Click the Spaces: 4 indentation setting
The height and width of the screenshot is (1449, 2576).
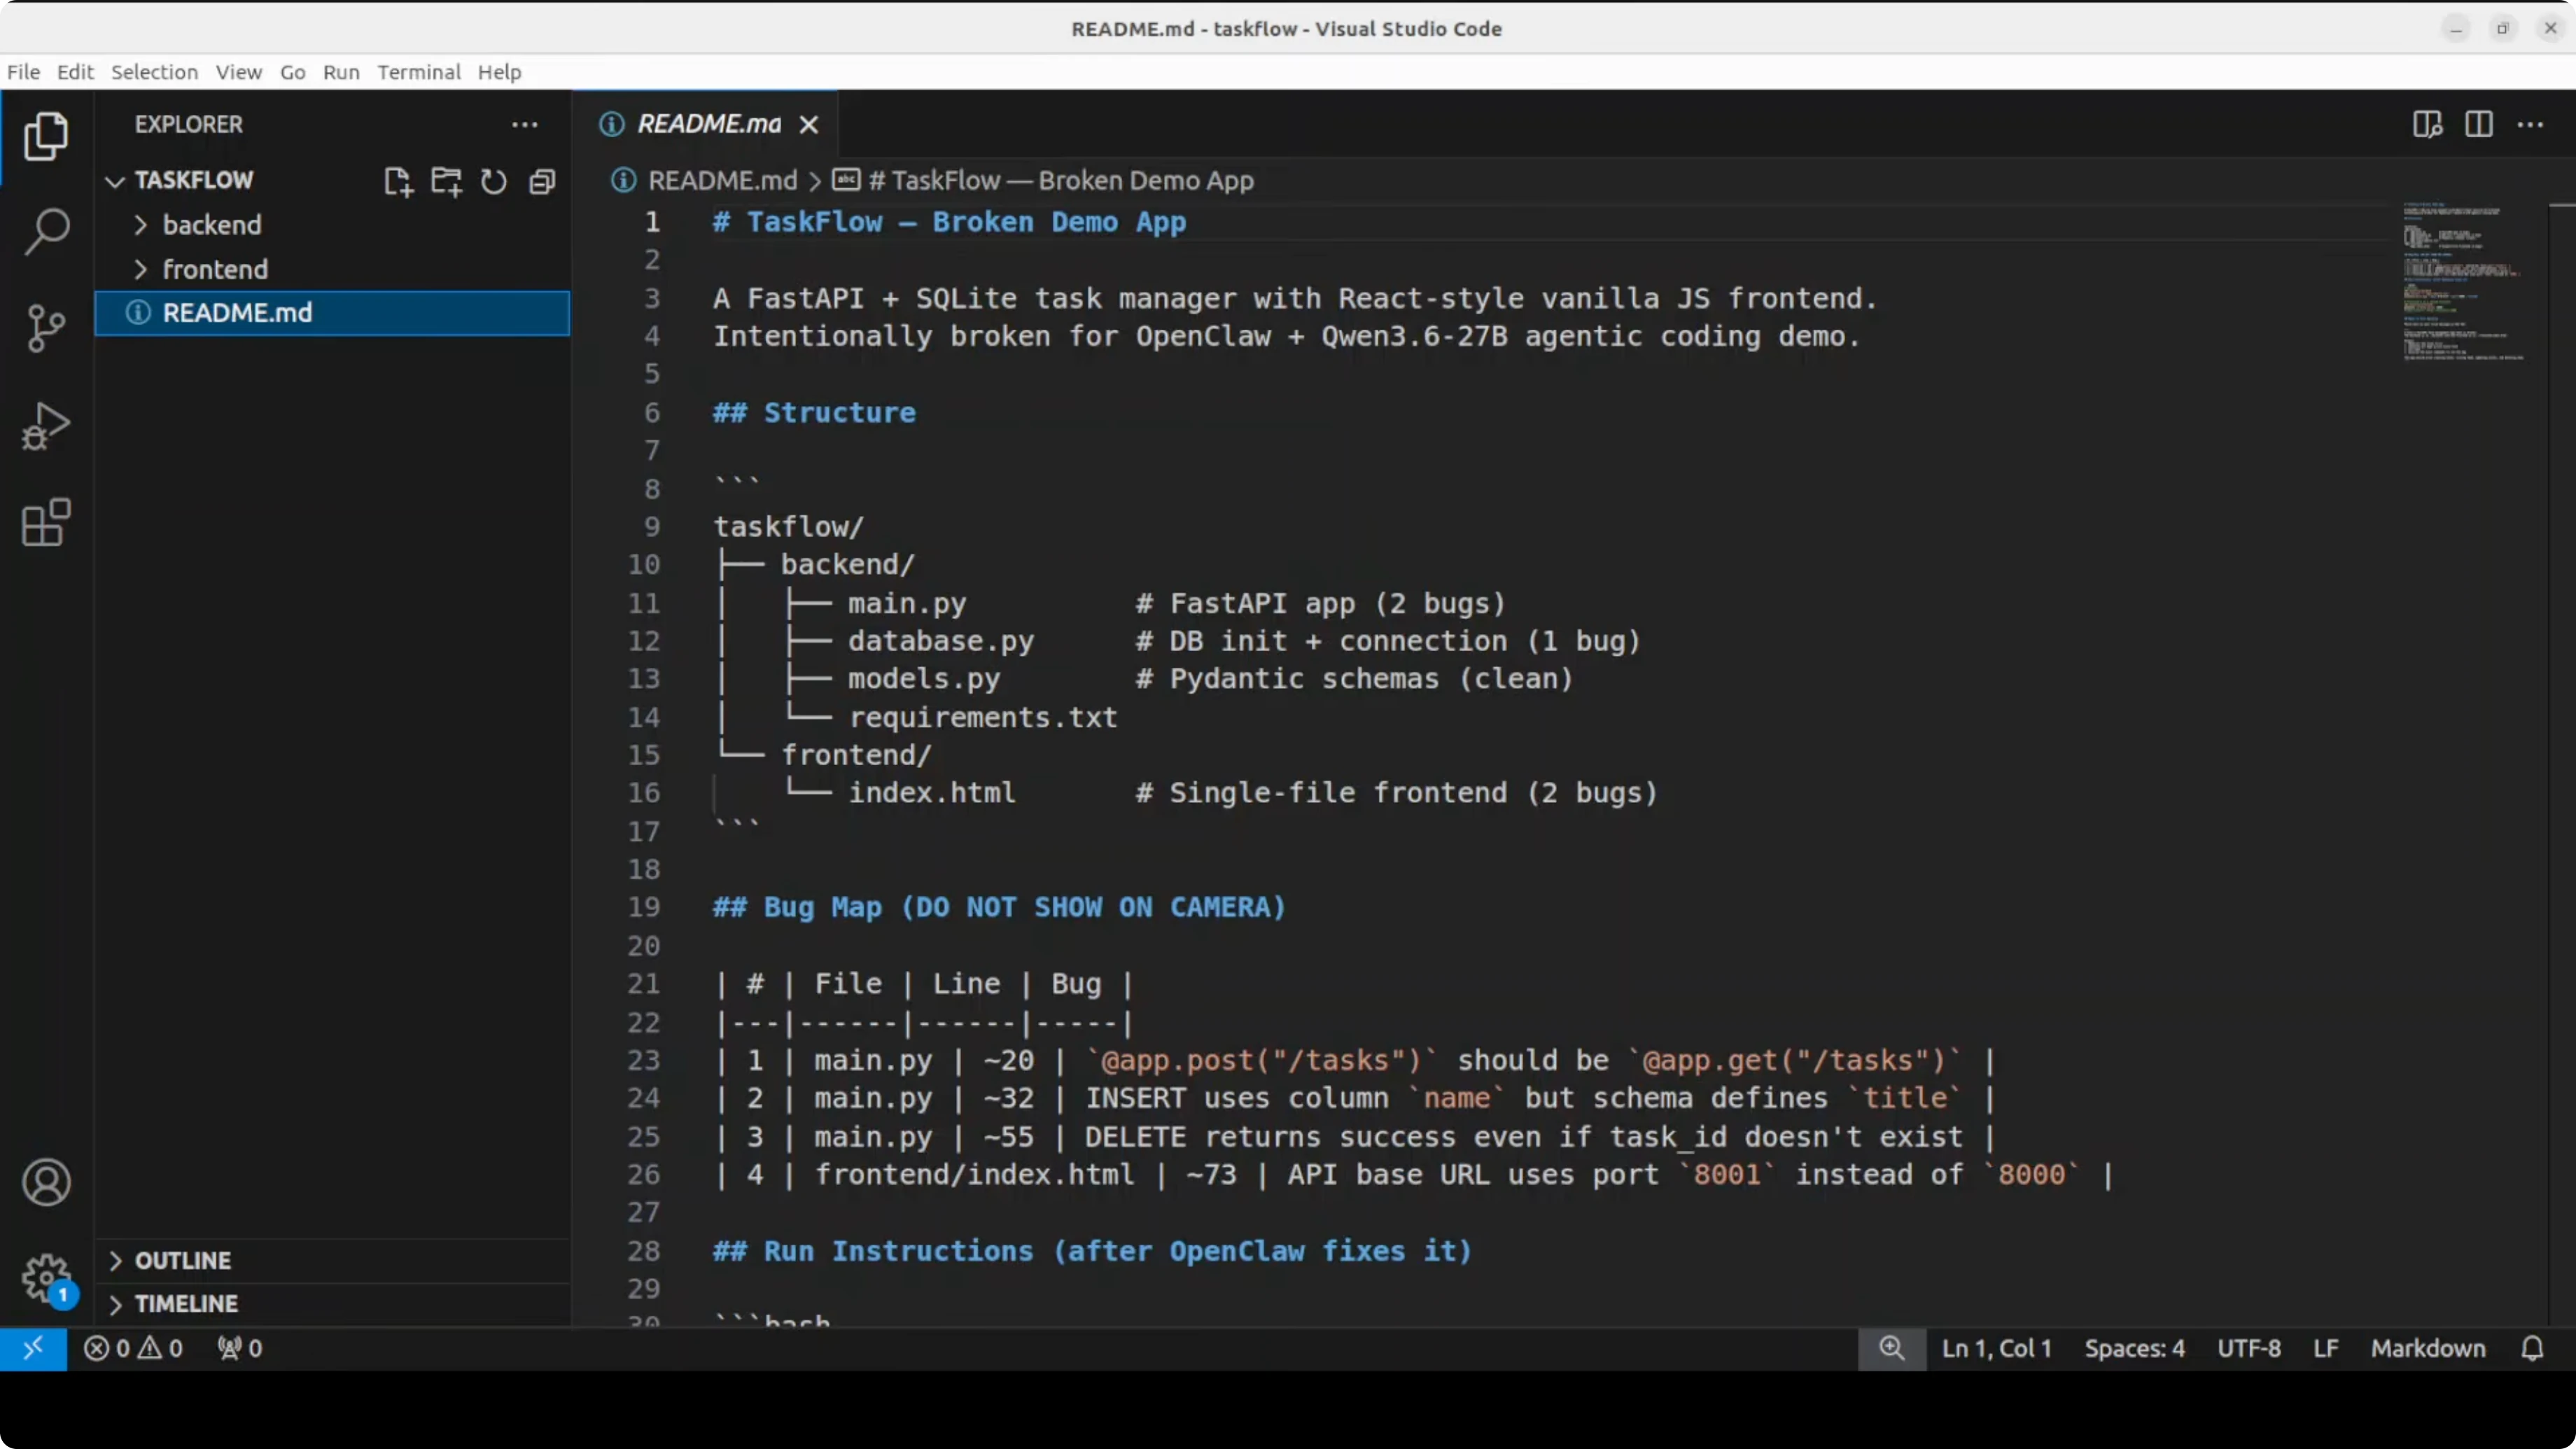click(x=2134, y=1348)
